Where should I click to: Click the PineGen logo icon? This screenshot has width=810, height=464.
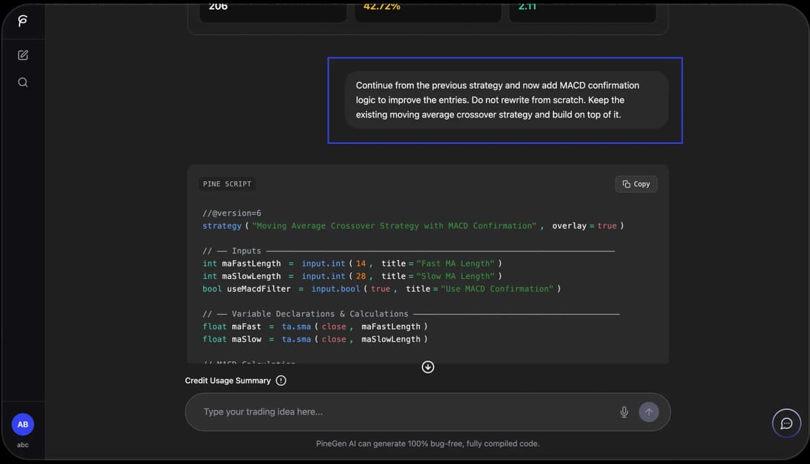[22, 22]
